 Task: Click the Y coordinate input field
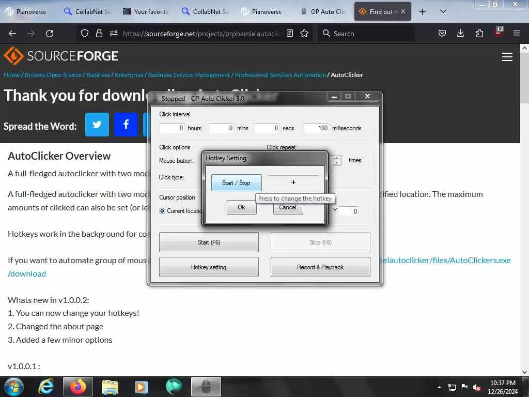tap(349, 211)
